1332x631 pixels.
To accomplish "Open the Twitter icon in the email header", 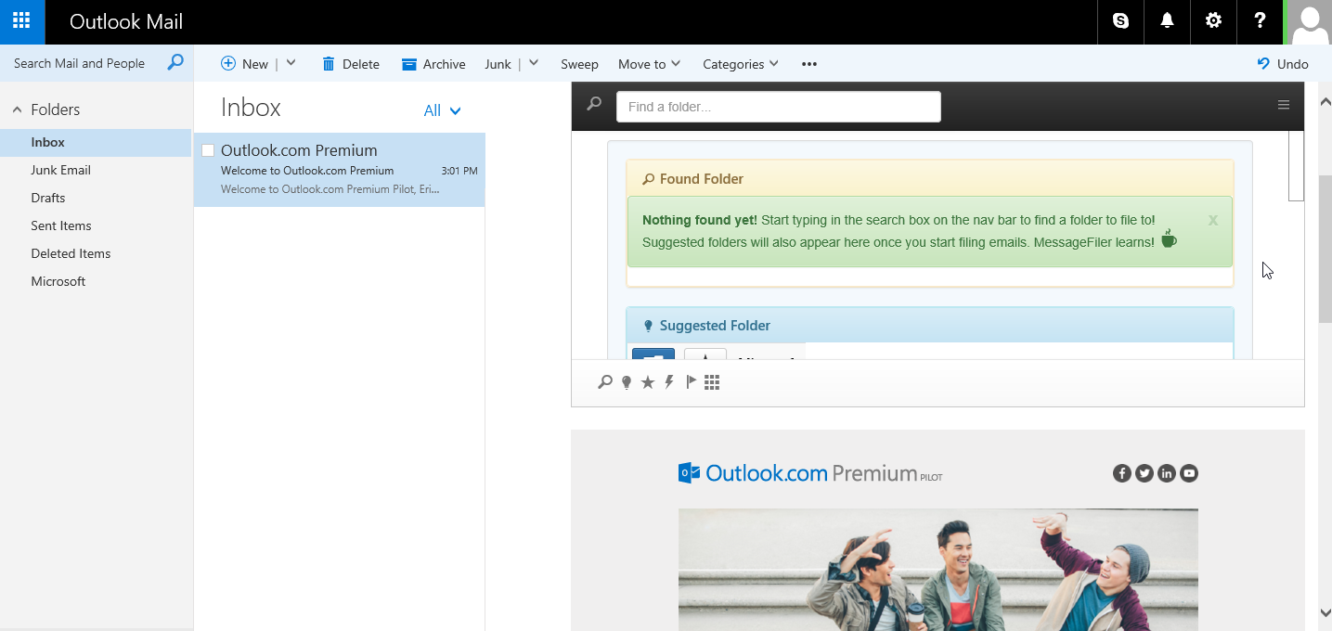I will tap(1144, 473).
